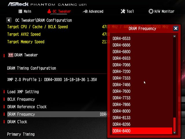Click the red scrollbar thumb in frequency list
Viewport: 185px width, 139px height.
click(x=175, y=125)
